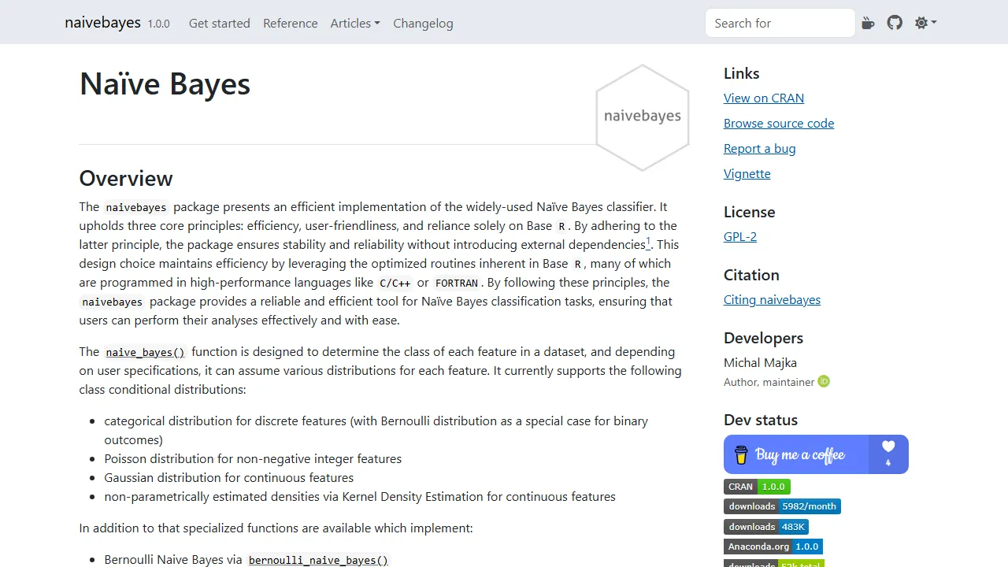Open the Report a bug link
1008x567 pixels.
coord(759,148)
